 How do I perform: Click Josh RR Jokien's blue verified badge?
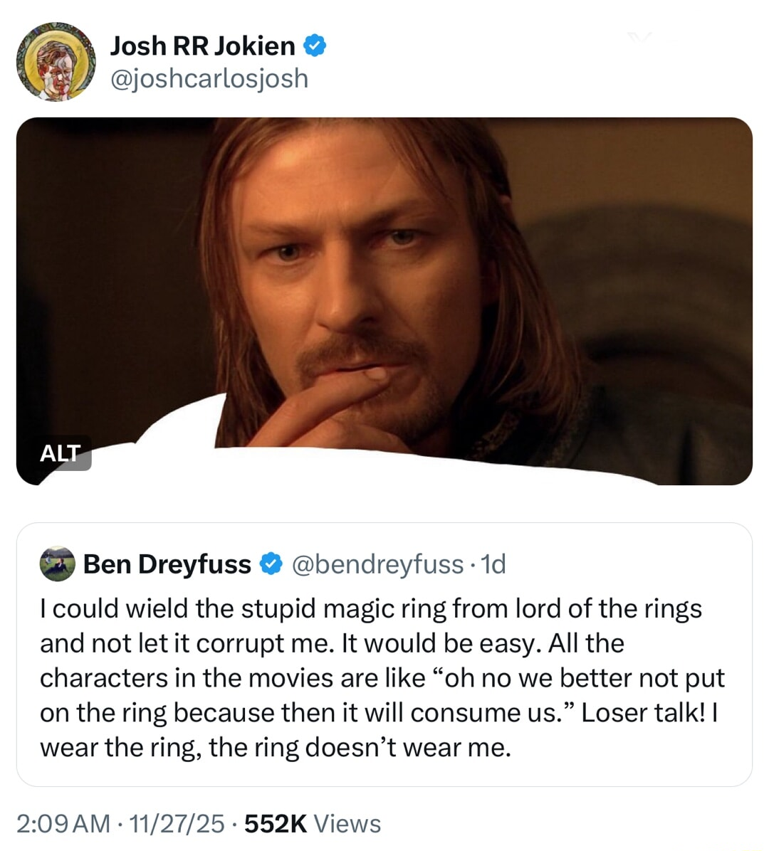coord(315,46)
